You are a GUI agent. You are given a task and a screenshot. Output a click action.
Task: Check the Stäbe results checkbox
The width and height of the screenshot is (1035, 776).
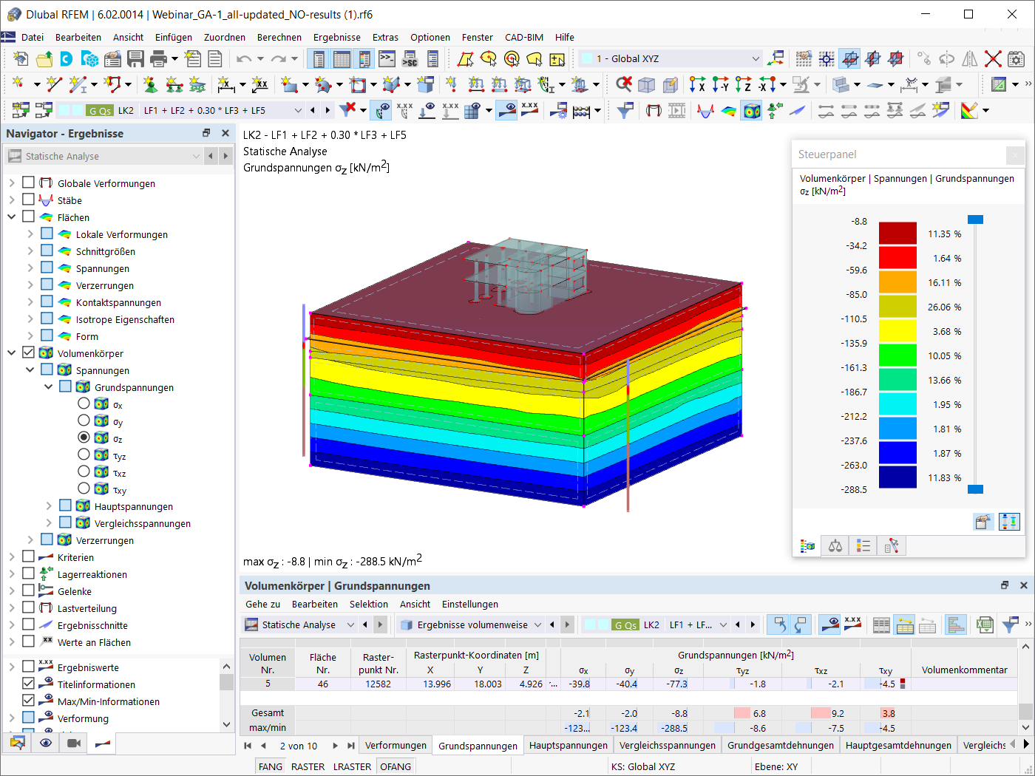(x=28, y=200)
